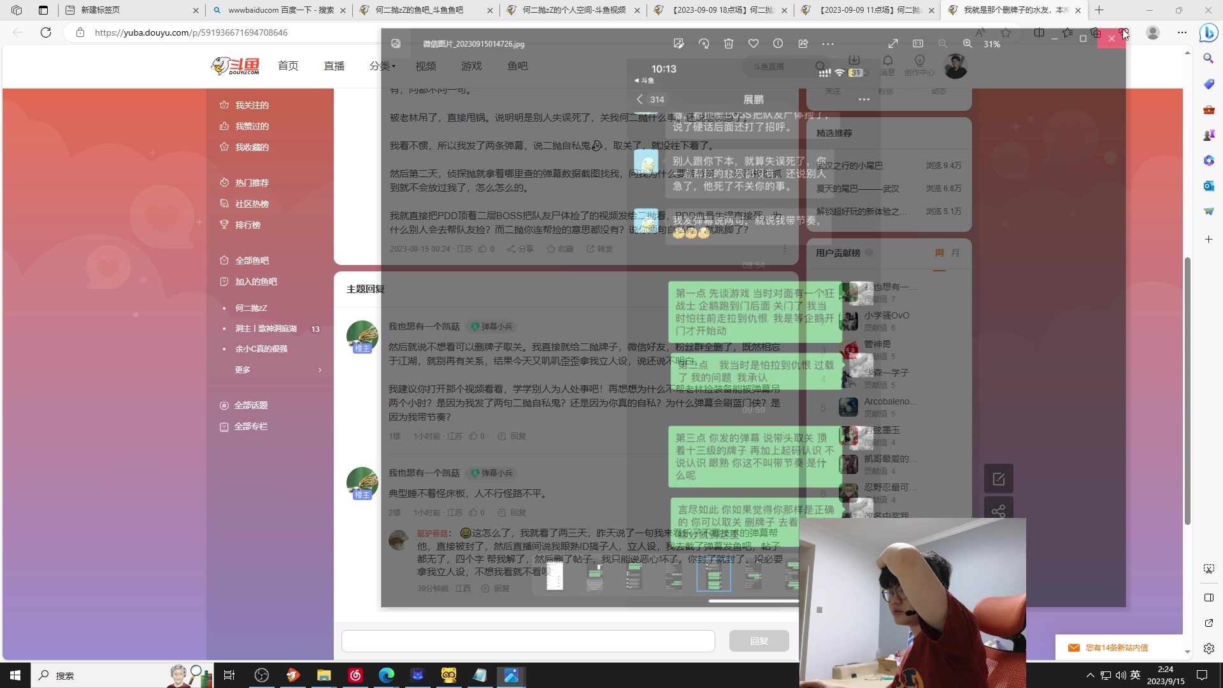The height and width of the screenshot is (688, 1223).
Task: Open the photo viewer's three-dot more menu
Action: point(828,44)
